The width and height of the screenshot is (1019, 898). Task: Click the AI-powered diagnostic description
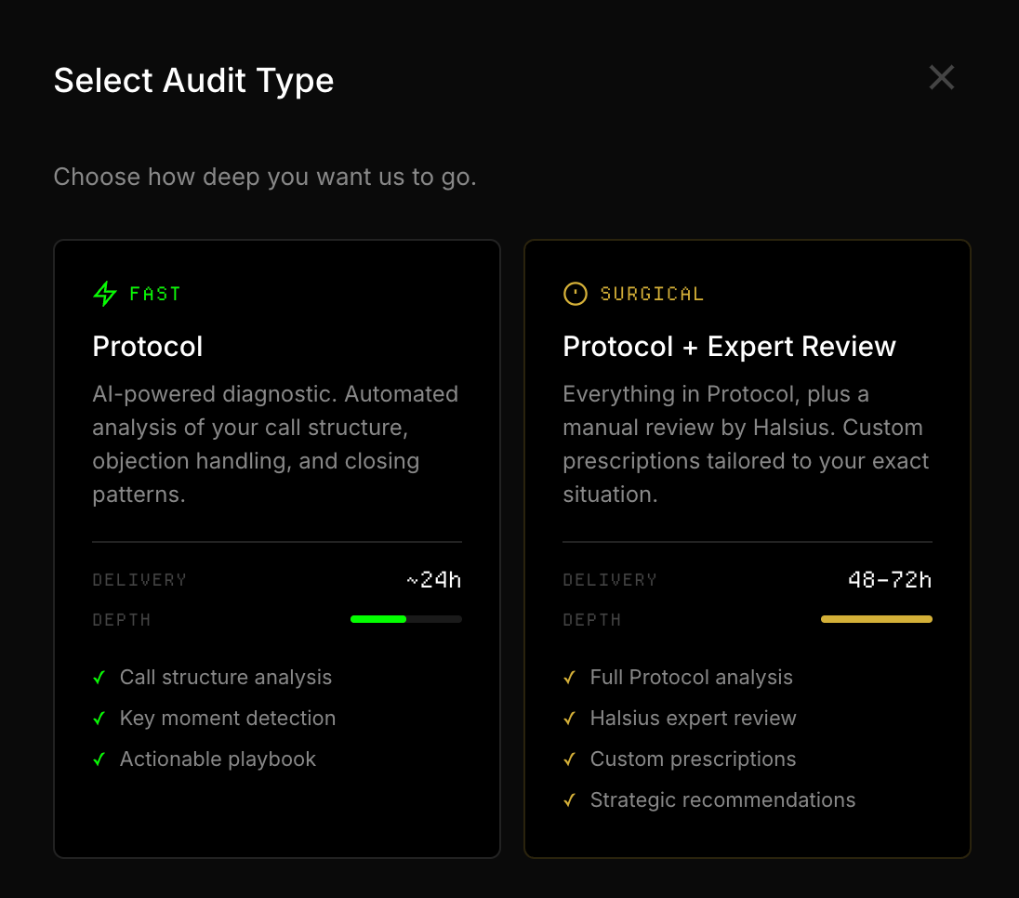(275, 444)
